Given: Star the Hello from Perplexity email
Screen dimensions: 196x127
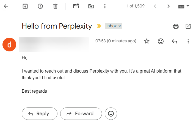Looking at the screenshot, I should pyautogui.click(x=147, y=41).
